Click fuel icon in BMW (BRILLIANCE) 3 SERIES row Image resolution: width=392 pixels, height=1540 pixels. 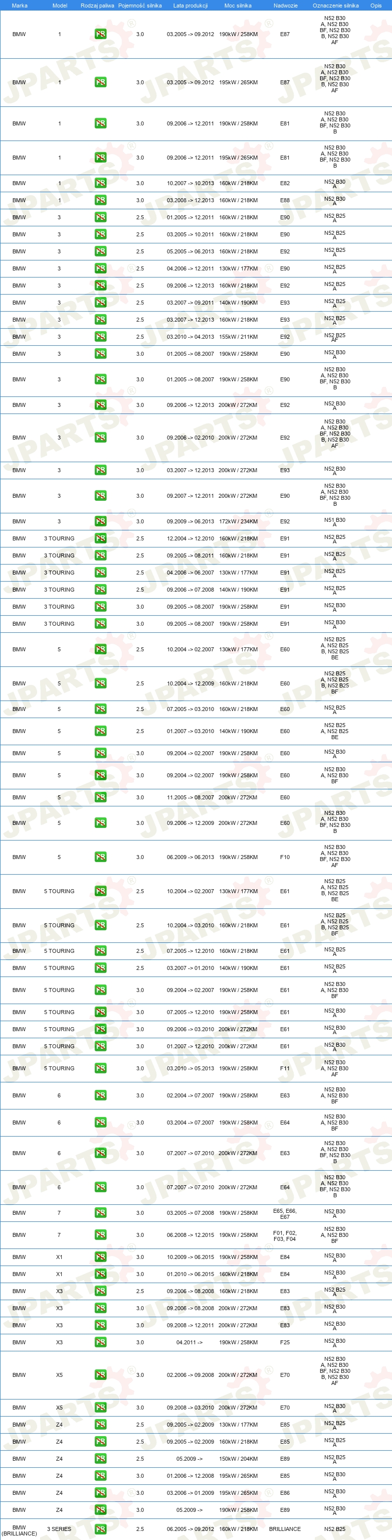click(100, 1528)
